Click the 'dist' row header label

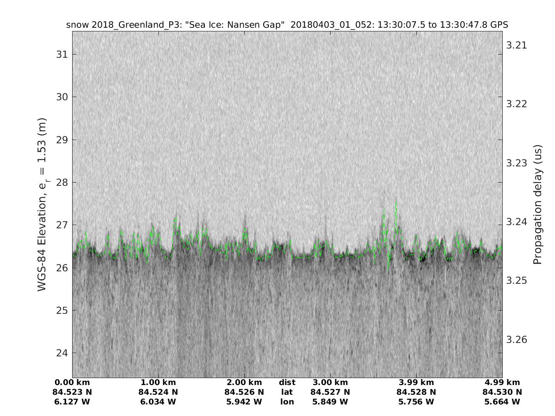tap(287, 383)
